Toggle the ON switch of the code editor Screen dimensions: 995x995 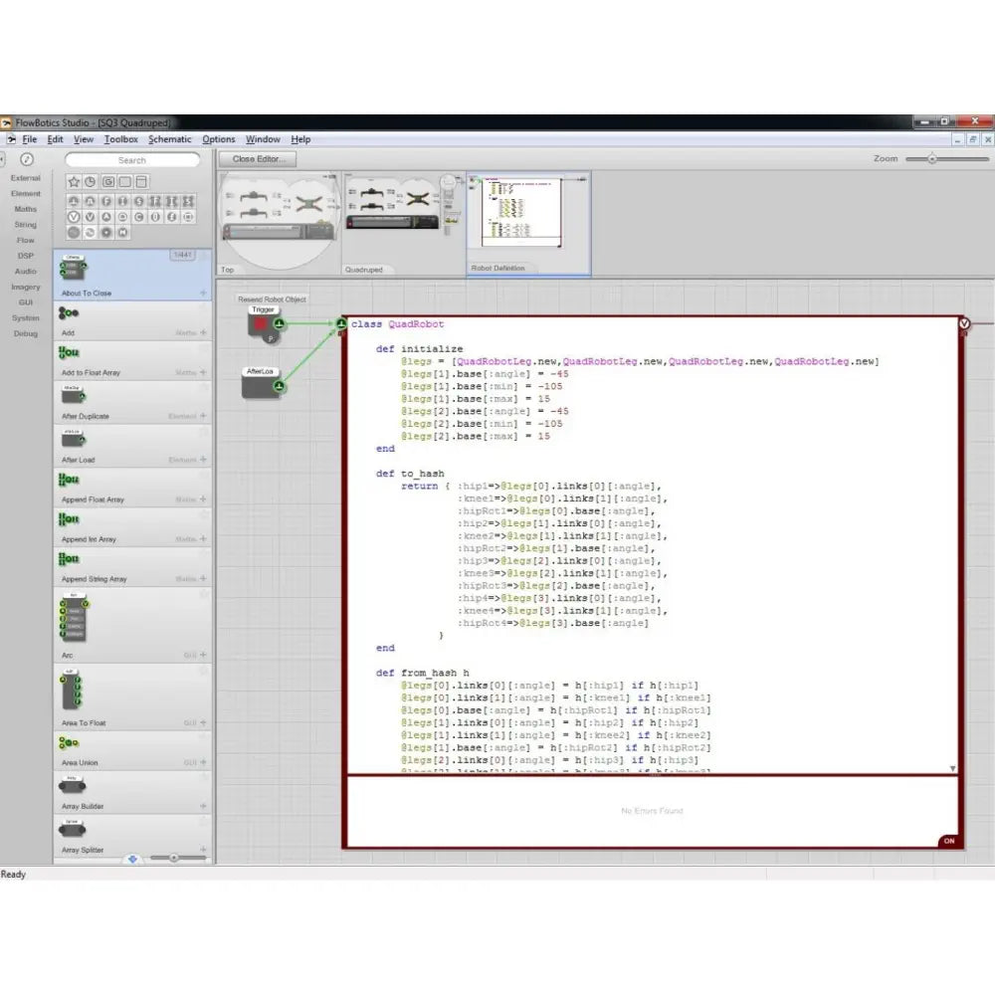coord(948,841)
